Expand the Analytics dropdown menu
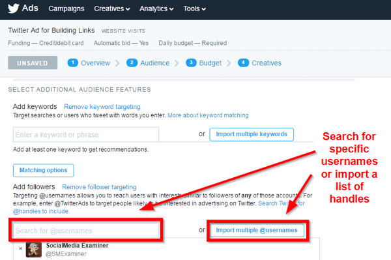Viewport: 391px width, 260px height. click(x=156, y=8)
